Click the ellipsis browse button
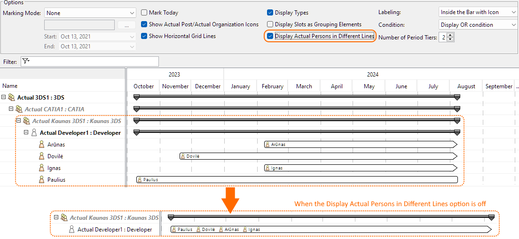The height and width of the screenshot is (239, 519). 126,25
